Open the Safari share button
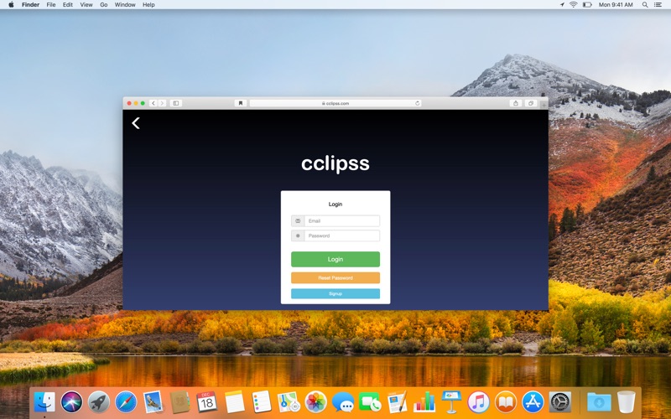The image size is (671, 419). 516,103
